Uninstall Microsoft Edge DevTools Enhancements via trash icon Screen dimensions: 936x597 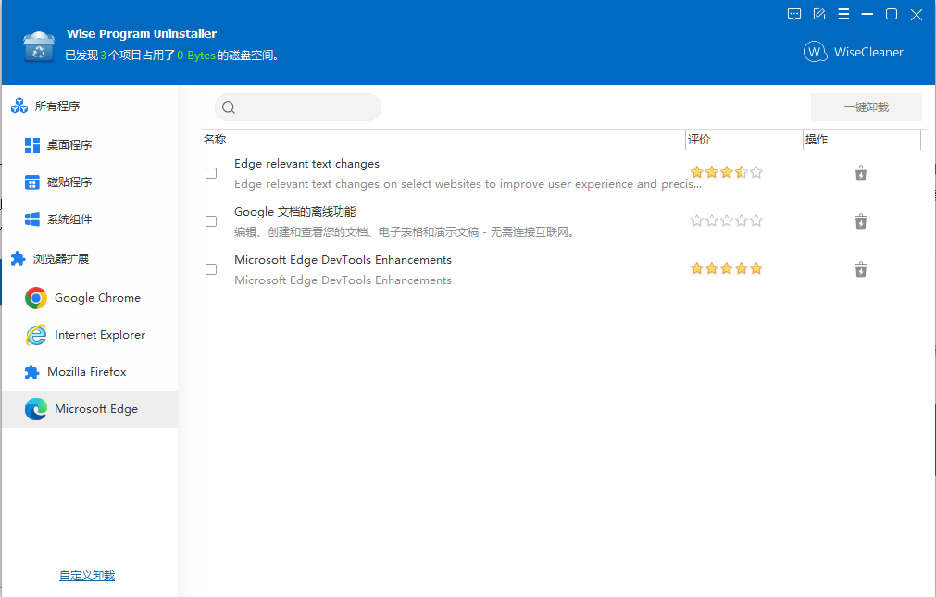[861, 269]
